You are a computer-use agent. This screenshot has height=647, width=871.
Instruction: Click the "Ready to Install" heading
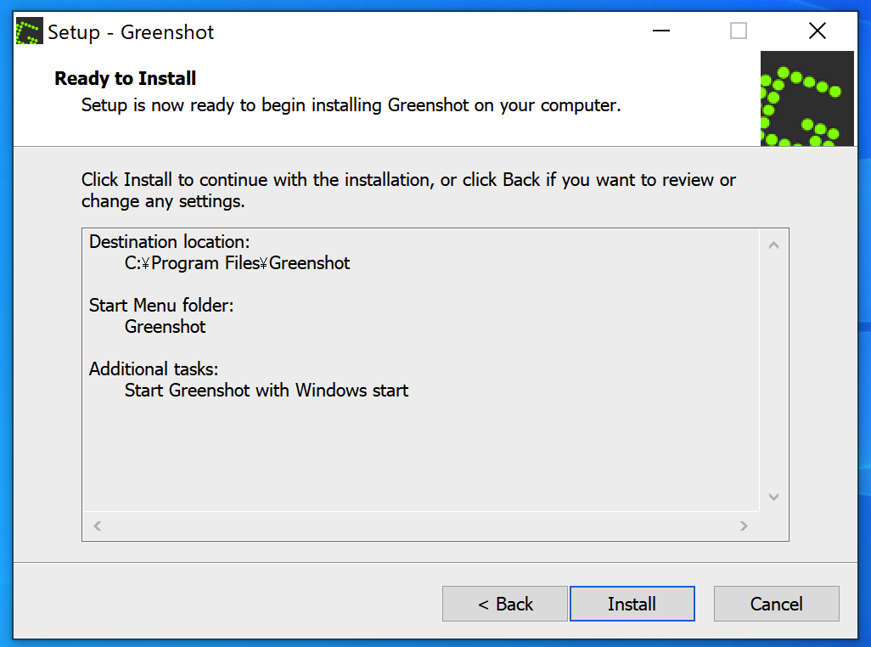click(x=126, y=79)
